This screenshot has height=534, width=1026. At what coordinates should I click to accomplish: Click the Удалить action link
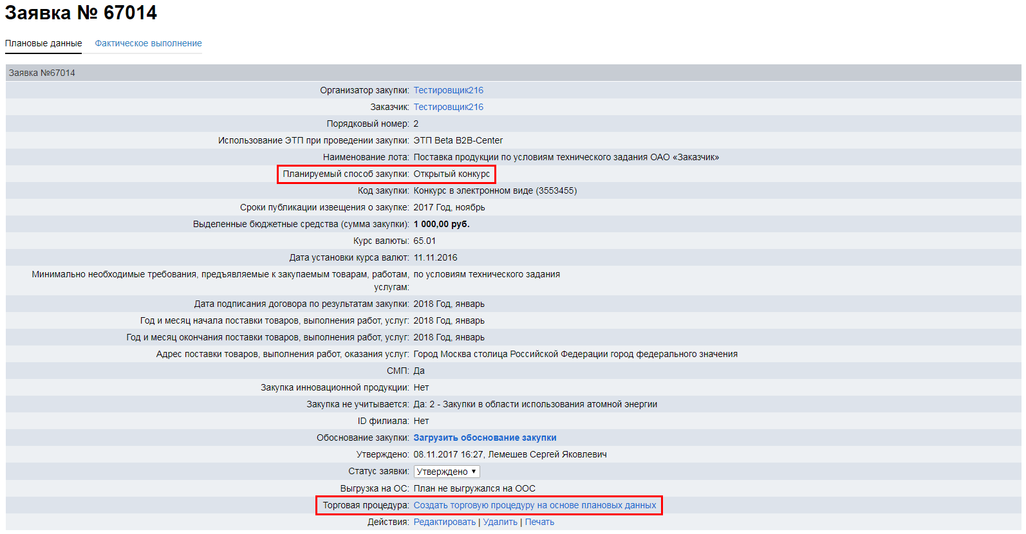[x=500, y=522]
